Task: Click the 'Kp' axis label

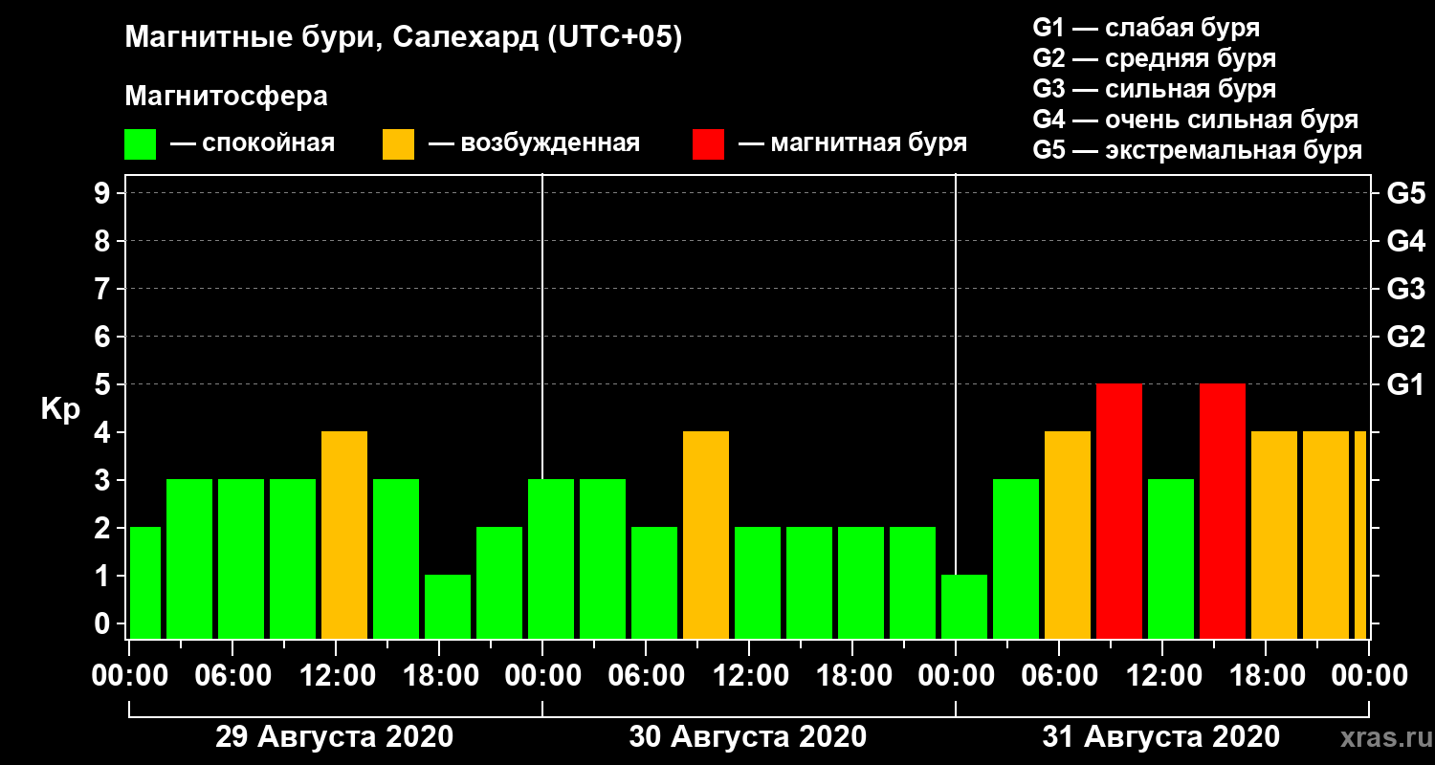Action: (61, 409)
